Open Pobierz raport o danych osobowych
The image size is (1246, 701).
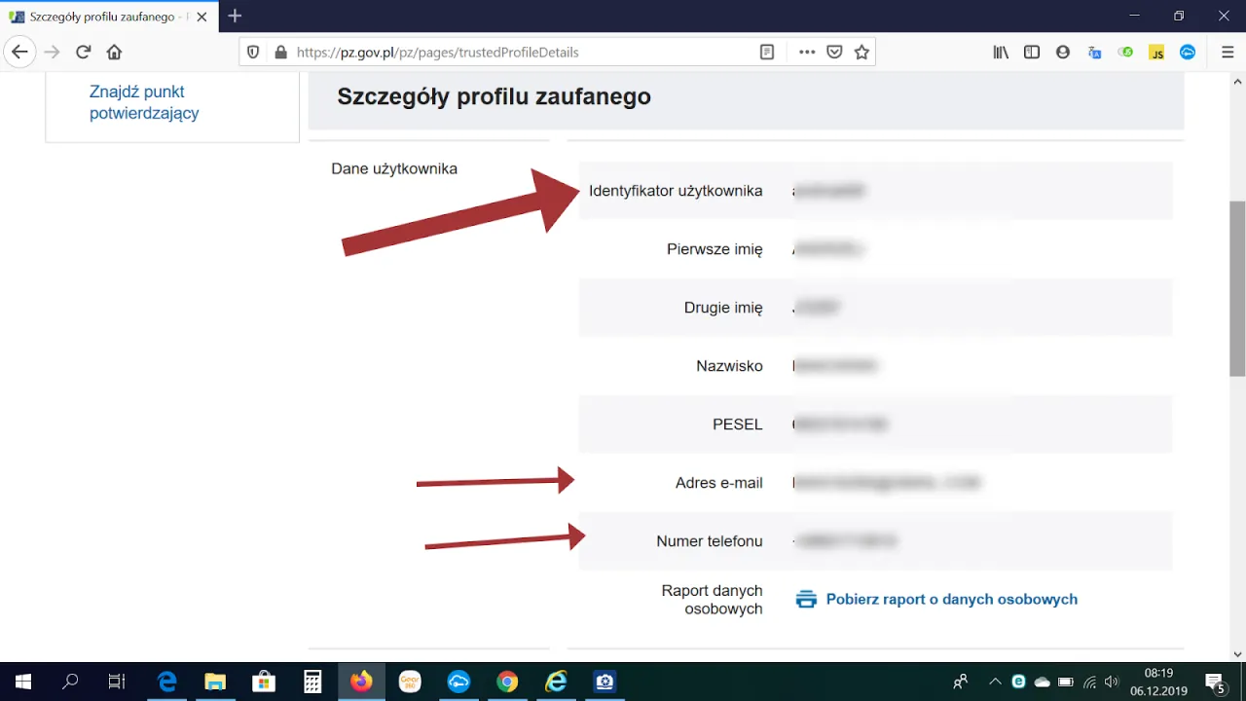[951, 599]
